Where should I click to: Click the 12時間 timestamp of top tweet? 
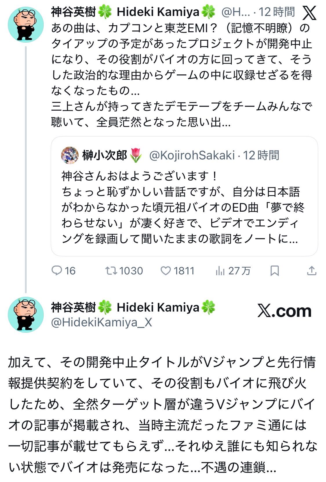tap(277, 12)
